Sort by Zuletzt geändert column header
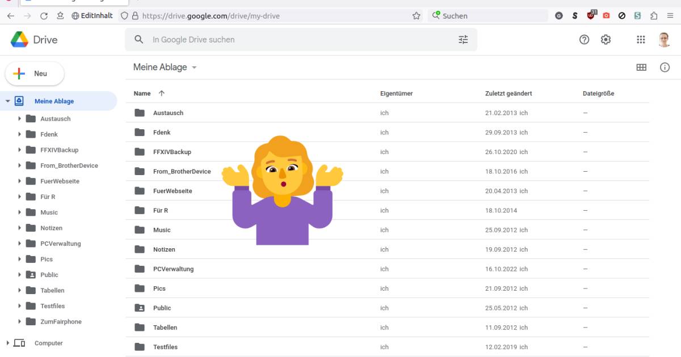This screenshot has height=357, width=681. pos(508,93)
